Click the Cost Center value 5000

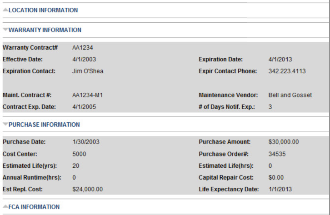pyautogui.click(x=79, y=154)
